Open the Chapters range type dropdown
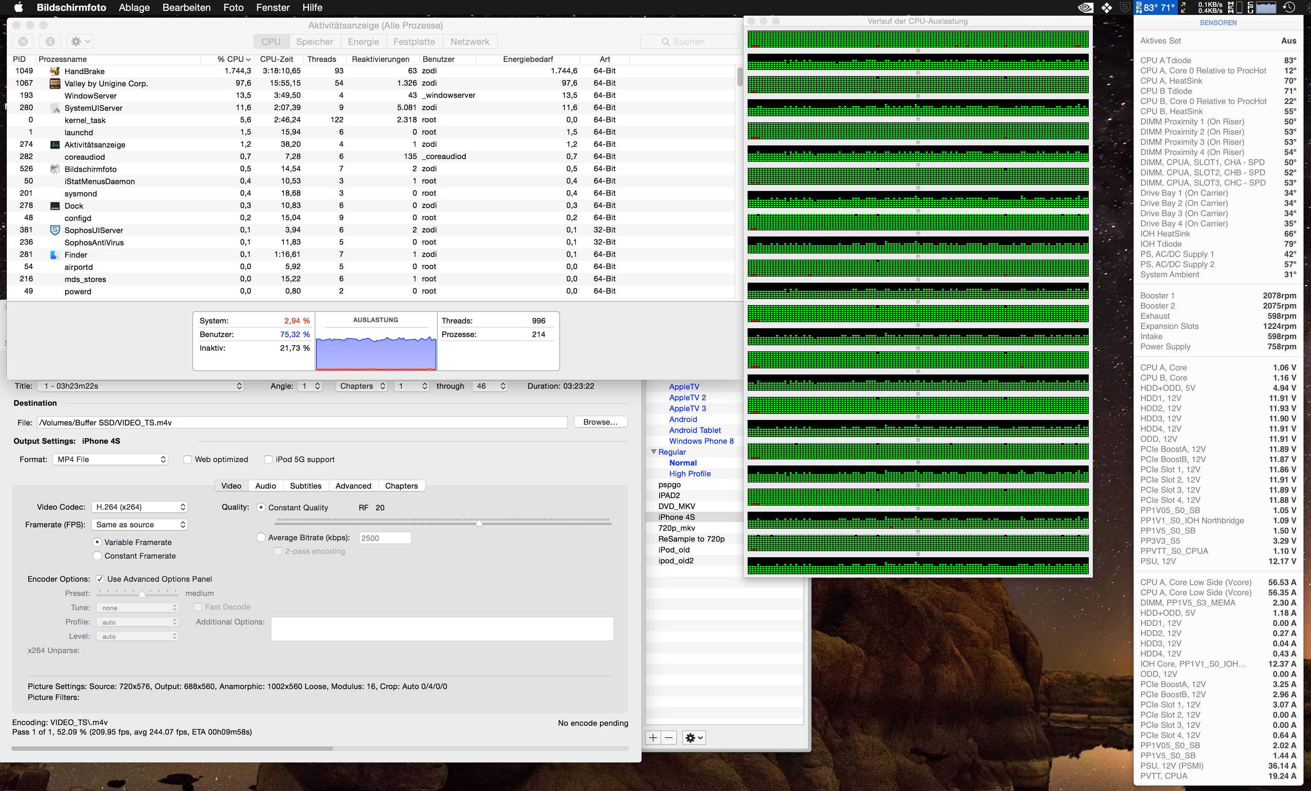This screenshot has width=1311, height=791. (x=361, y=386)
